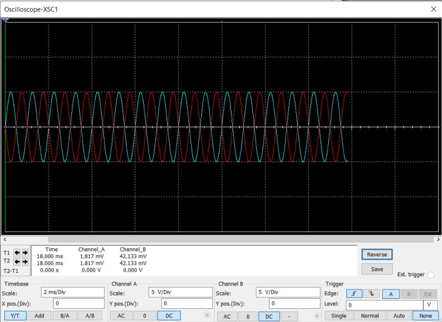
Task: Enable the Add waveform mode
Action: click(39, 316)
